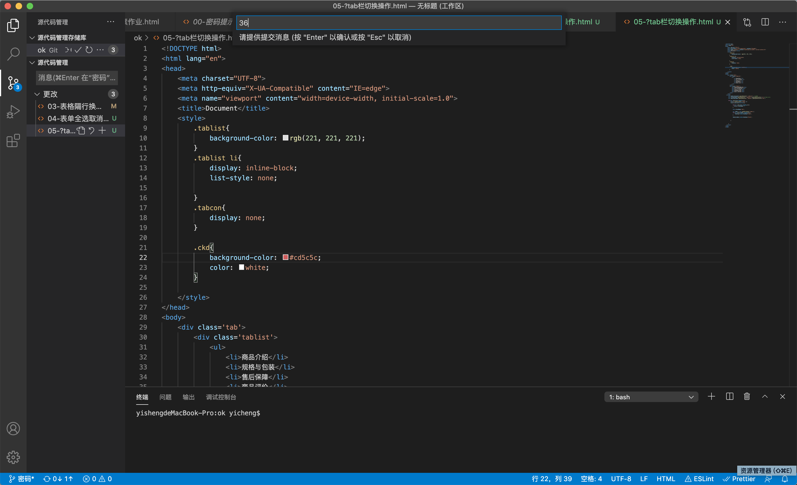Open the Accounts menu icon
Image resolution: width=797 pixels, height=485 pixels.
click(13, 429)
